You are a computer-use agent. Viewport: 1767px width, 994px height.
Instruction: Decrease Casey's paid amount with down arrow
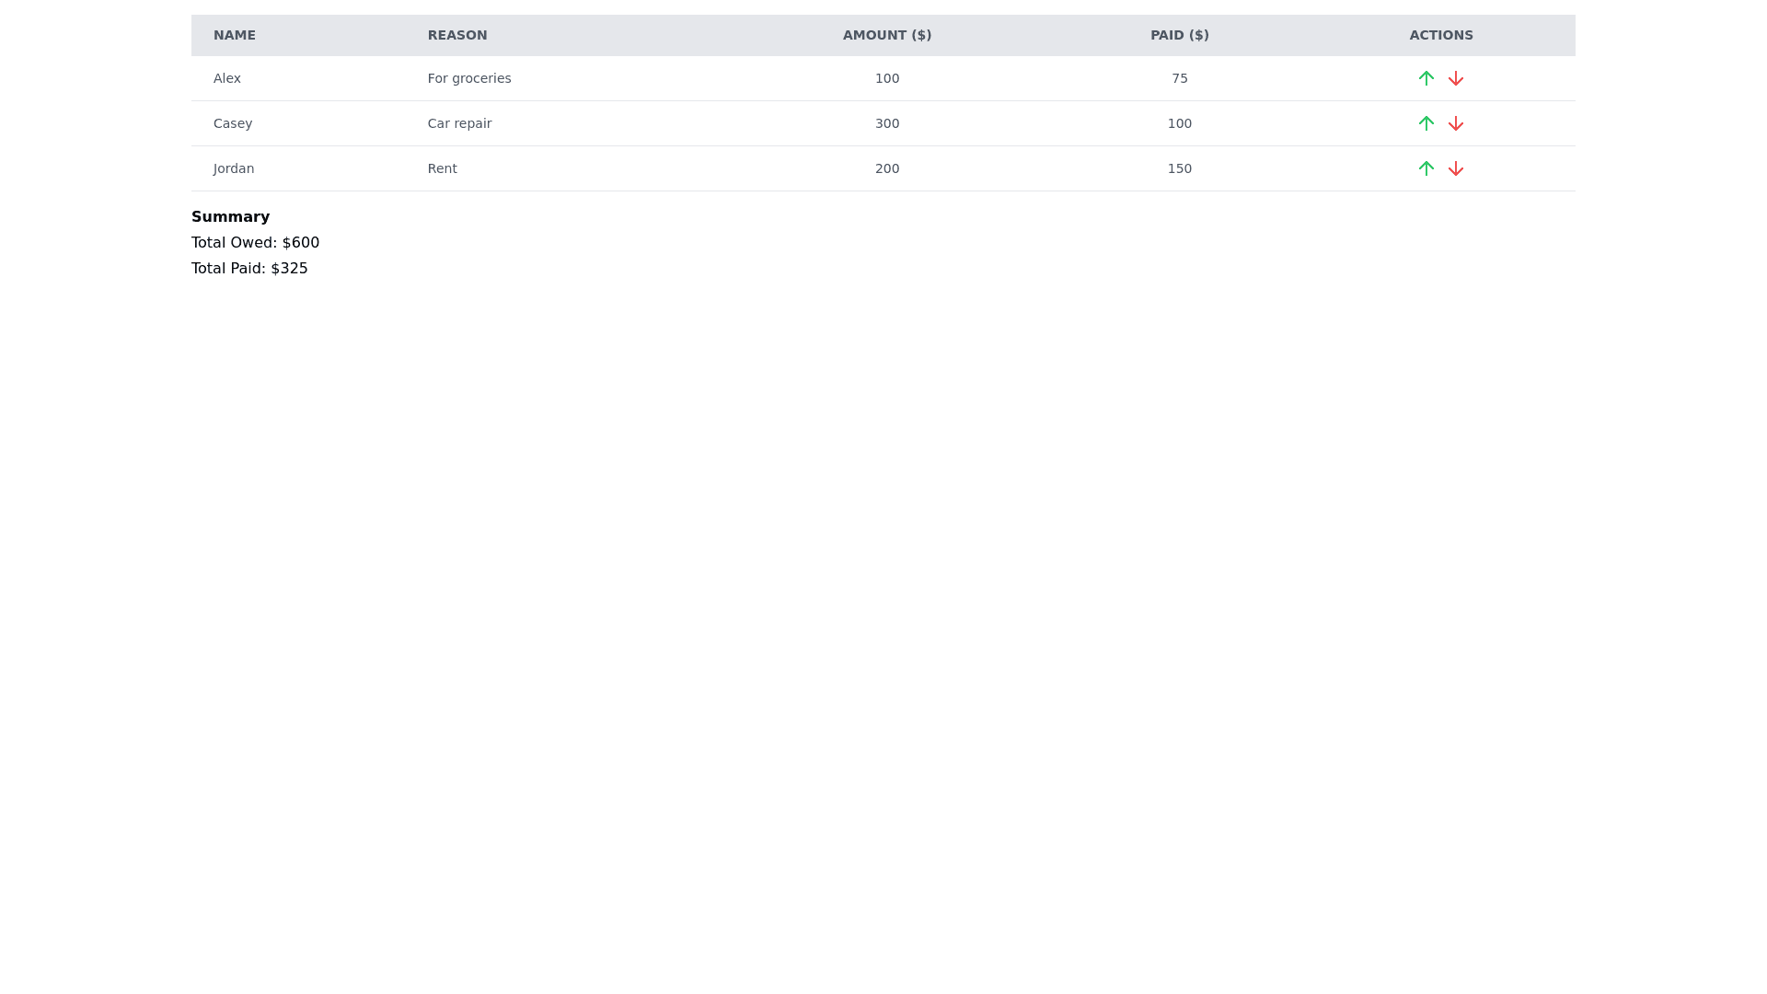pyautogui.click(x=1455, y=123)
